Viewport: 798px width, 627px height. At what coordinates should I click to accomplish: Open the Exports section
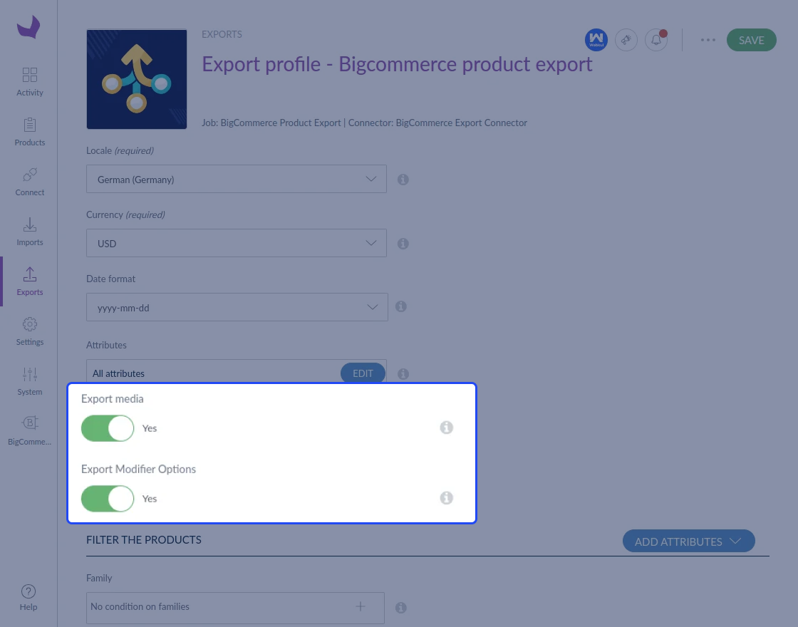29,281
